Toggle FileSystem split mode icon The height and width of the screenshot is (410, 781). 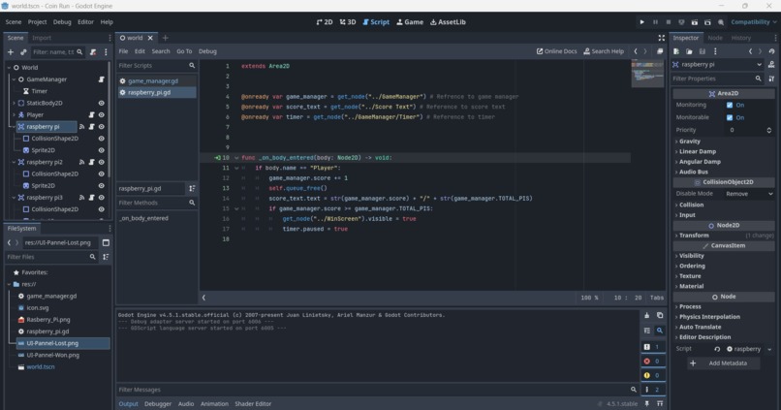[x=106, y=242]
